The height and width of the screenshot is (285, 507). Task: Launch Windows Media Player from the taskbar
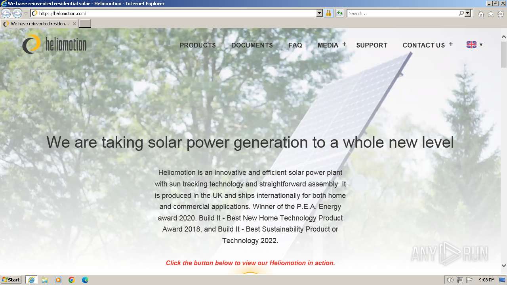58,280
